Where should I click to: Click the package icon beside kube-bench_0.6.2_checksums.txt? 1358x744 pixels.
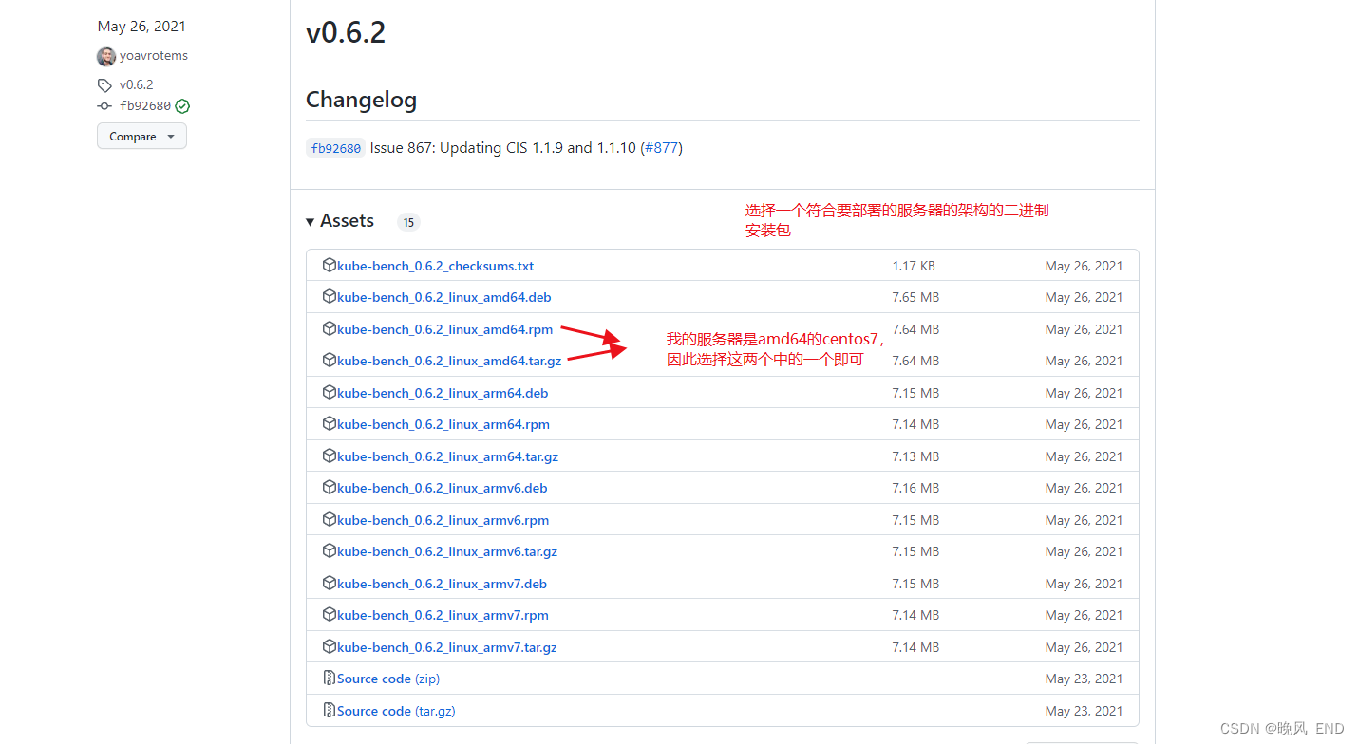point(329,265)
